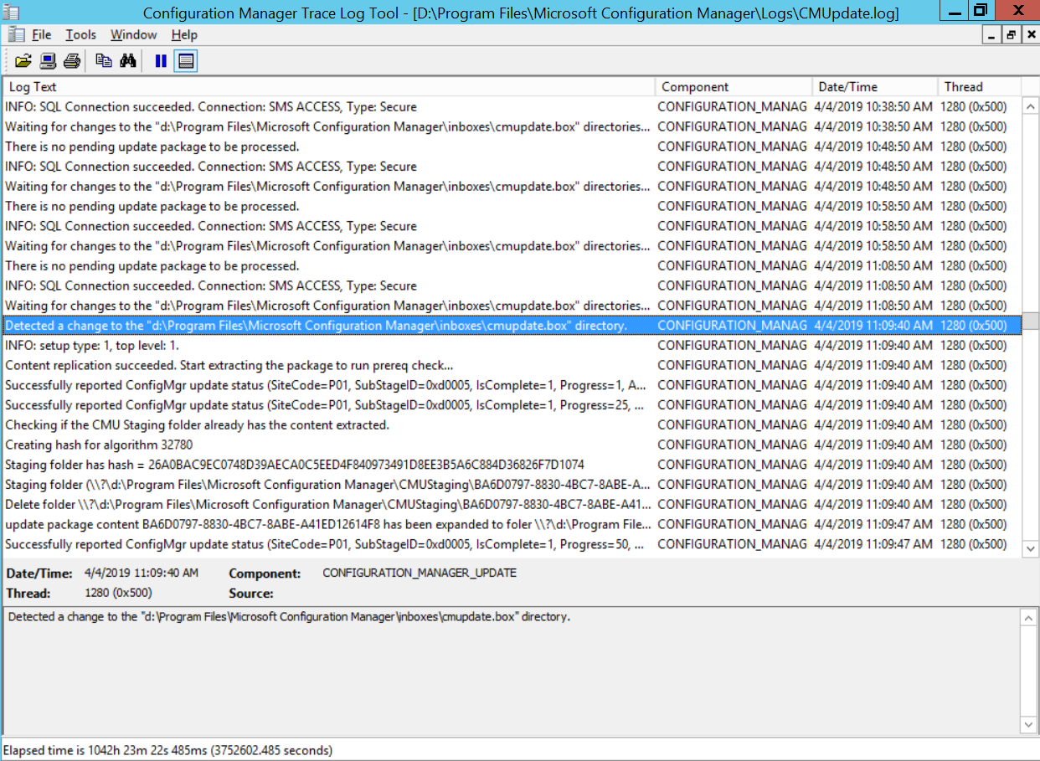Click the blue Pause icon

pos(161,60)
